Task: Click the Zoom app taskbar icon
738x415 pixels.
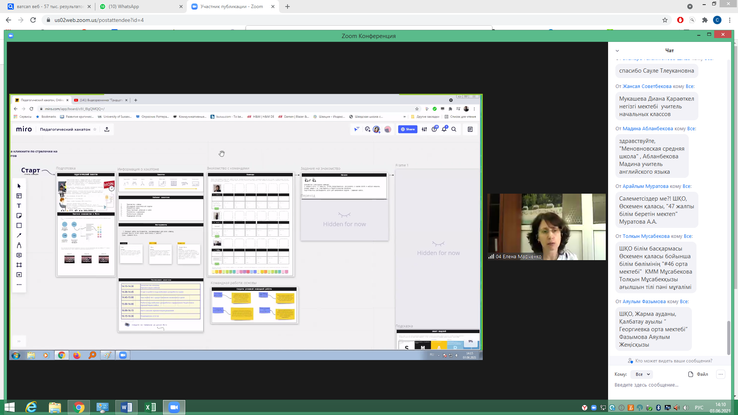Action: (x=174, y=407)
